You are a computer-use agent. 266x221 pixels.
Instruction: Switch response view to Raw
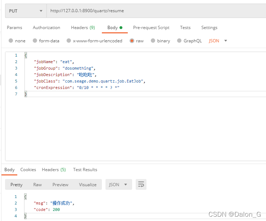coord(37,185)
